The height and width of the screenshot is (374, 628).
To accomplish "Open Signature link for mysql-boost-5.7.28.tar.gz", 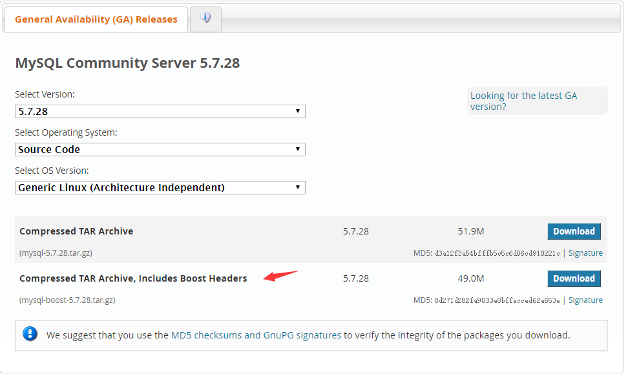I will pyautogui.click(x=585, y=300).
